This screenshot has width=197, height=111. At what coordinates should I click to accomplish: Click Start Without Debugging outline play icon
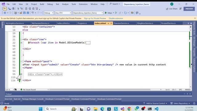tap(116, 13)
